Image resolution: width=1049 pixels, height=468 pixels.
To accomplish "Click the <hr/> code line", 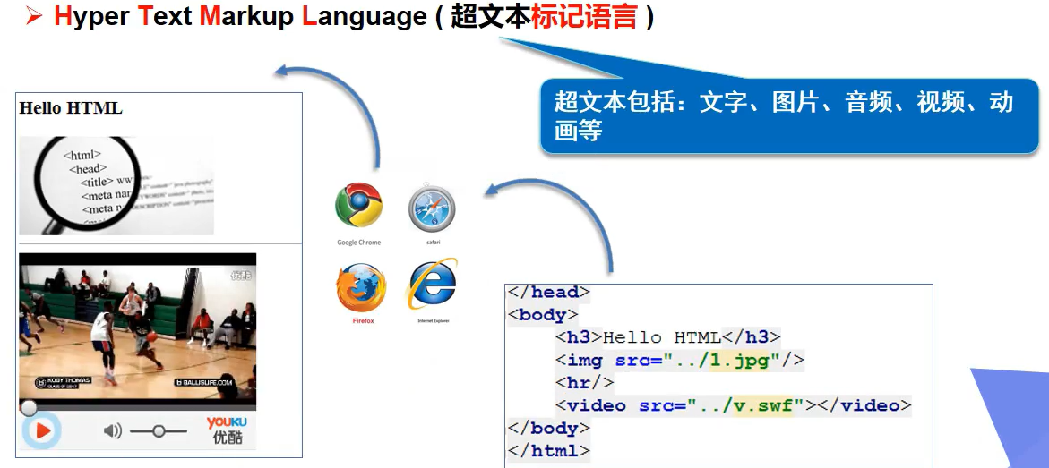I will point(584,382).
